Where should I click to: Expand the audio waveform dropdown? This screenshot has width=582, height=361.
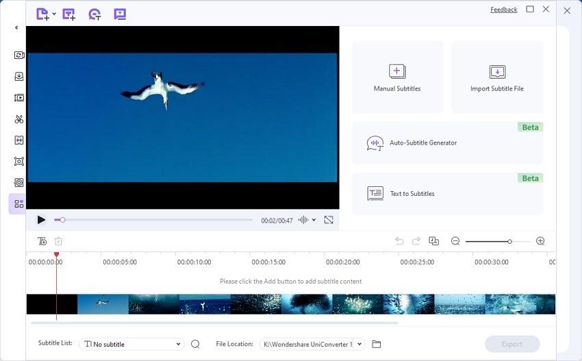pyautogui.click(x=314, y=220)
